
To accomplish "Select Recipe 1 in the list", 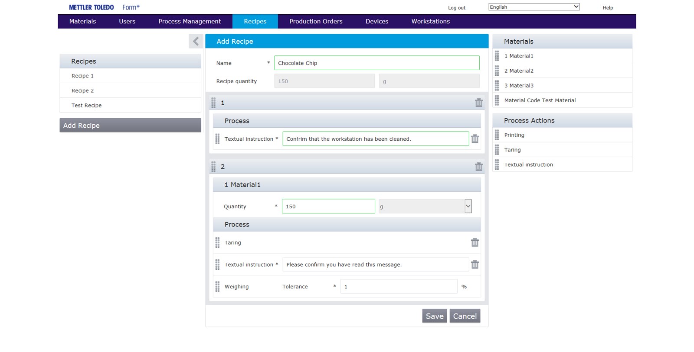I will pyautogui.click(x=130, y=76).
